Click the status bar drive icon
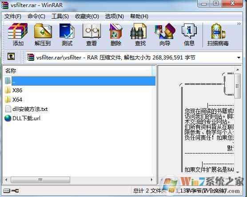The image size is (247, 197). (x=7, y=191)
